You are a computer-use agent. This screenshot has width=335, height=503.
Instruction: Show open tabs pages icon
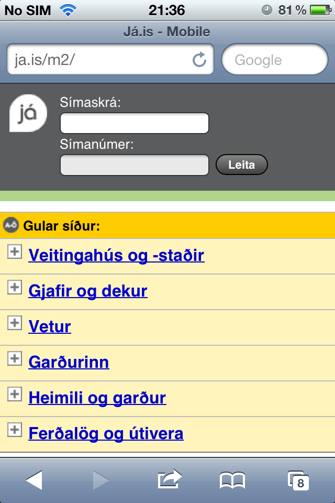click(x=298, y=480)
